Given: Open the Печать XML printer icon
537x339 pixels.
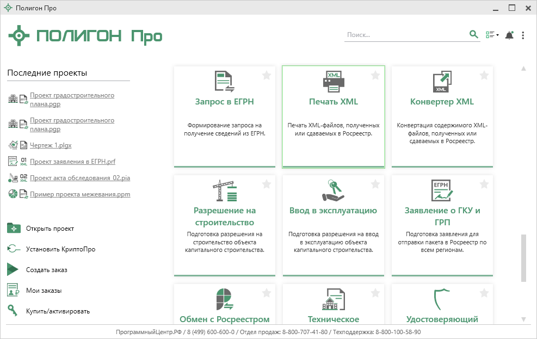Looking at the screenshot, I should coord(333,82).
